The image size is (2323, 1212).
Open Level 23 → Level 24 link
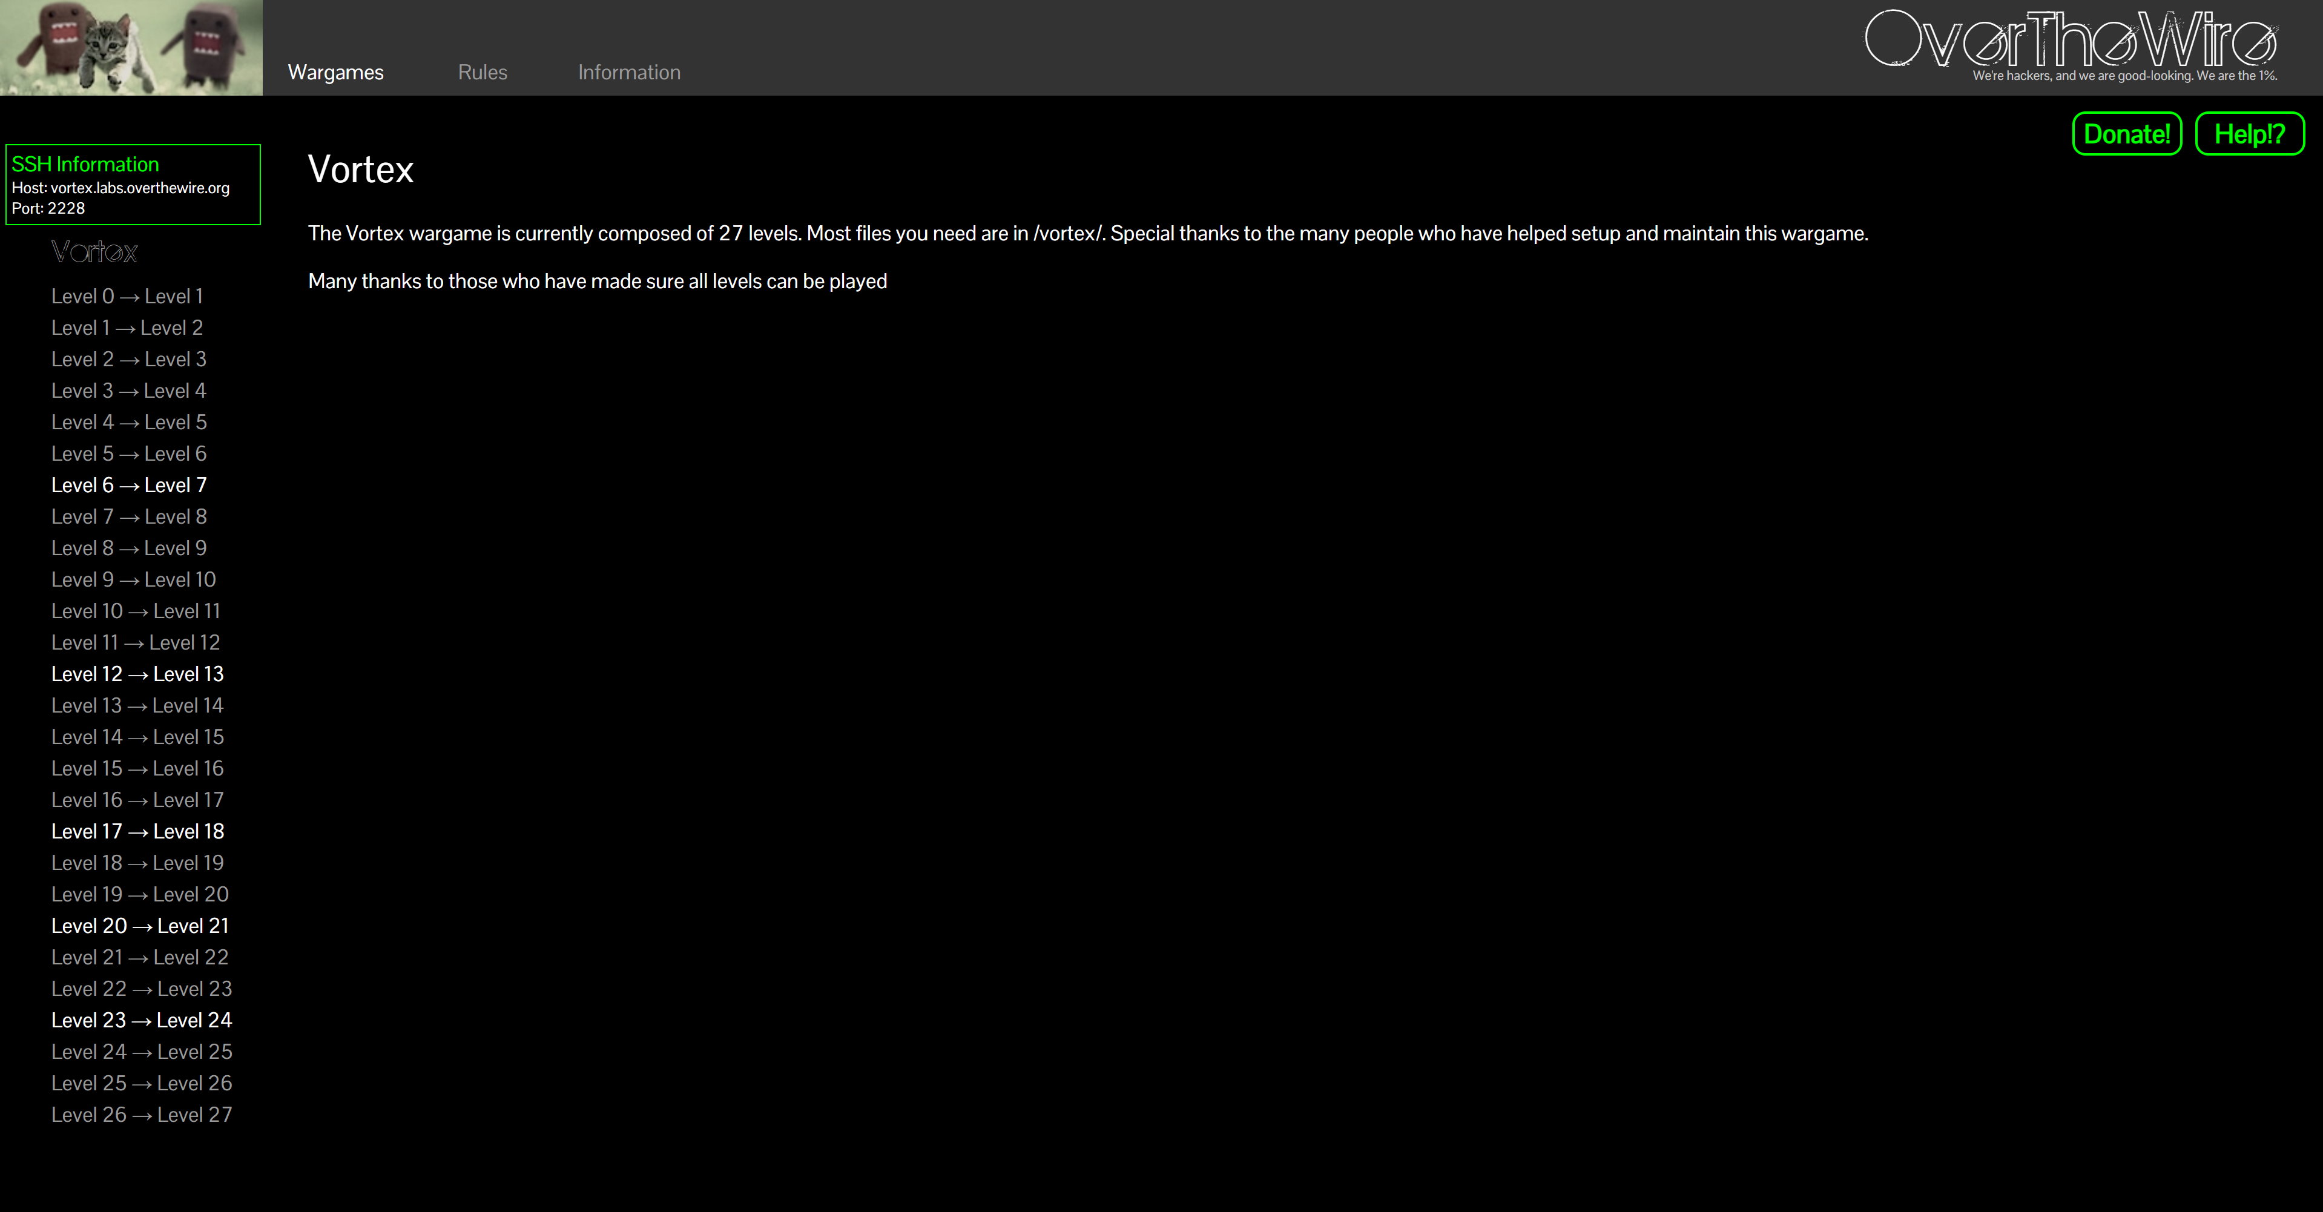[142, 1021]
